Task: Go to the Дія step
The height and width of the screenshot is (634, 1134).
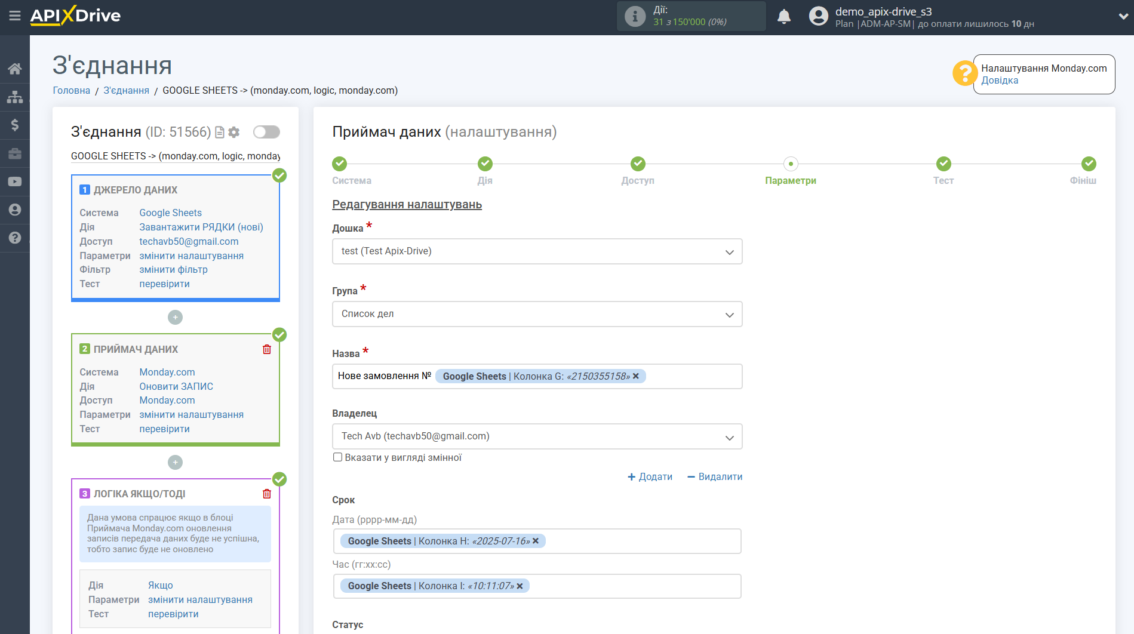Action: (x=485, y=164)
